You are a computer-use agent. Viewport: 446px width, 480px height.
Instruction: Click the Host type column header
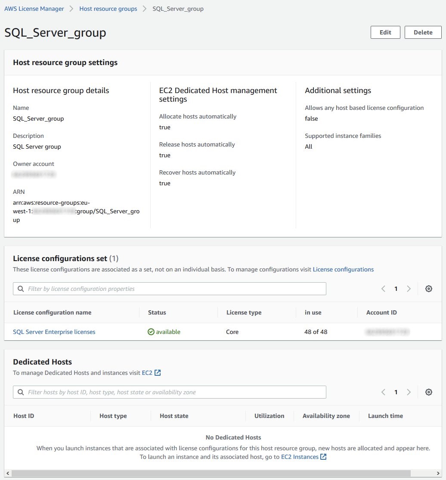tap(113, 416)
